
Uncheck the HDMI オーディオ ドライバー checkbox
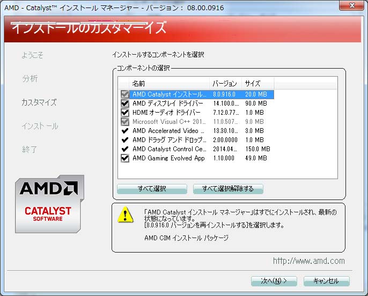125,113
